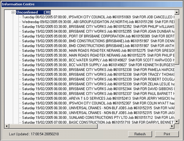Image resolution: width=184 pixels, height=141 pixels.
Task: Select the Unconfirmed (38) group header
Action: [x=33, y=13]
